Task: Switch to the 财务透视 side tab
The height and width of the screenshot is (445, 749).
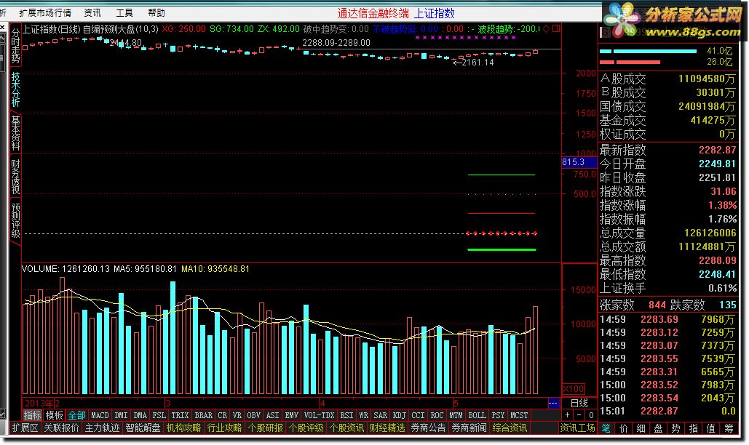Action: (15, 177)
